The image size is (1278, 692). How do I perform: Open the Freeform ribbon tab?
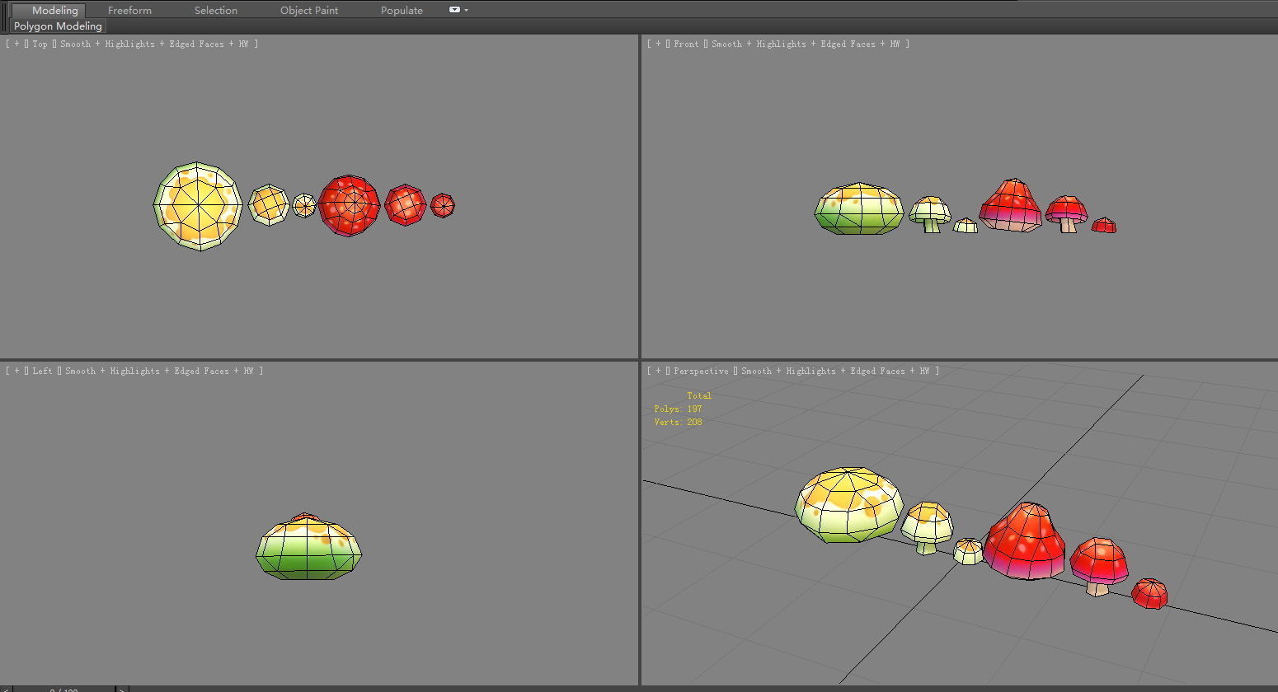[129, 10]
